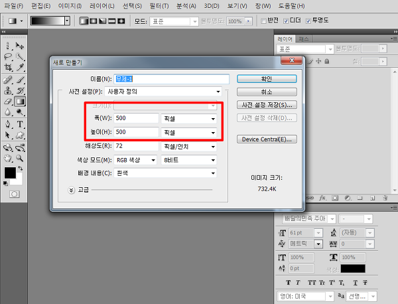Click the 폭(W) width input field
This screenshot has height=304, width=398.
(x=136, y=118)
